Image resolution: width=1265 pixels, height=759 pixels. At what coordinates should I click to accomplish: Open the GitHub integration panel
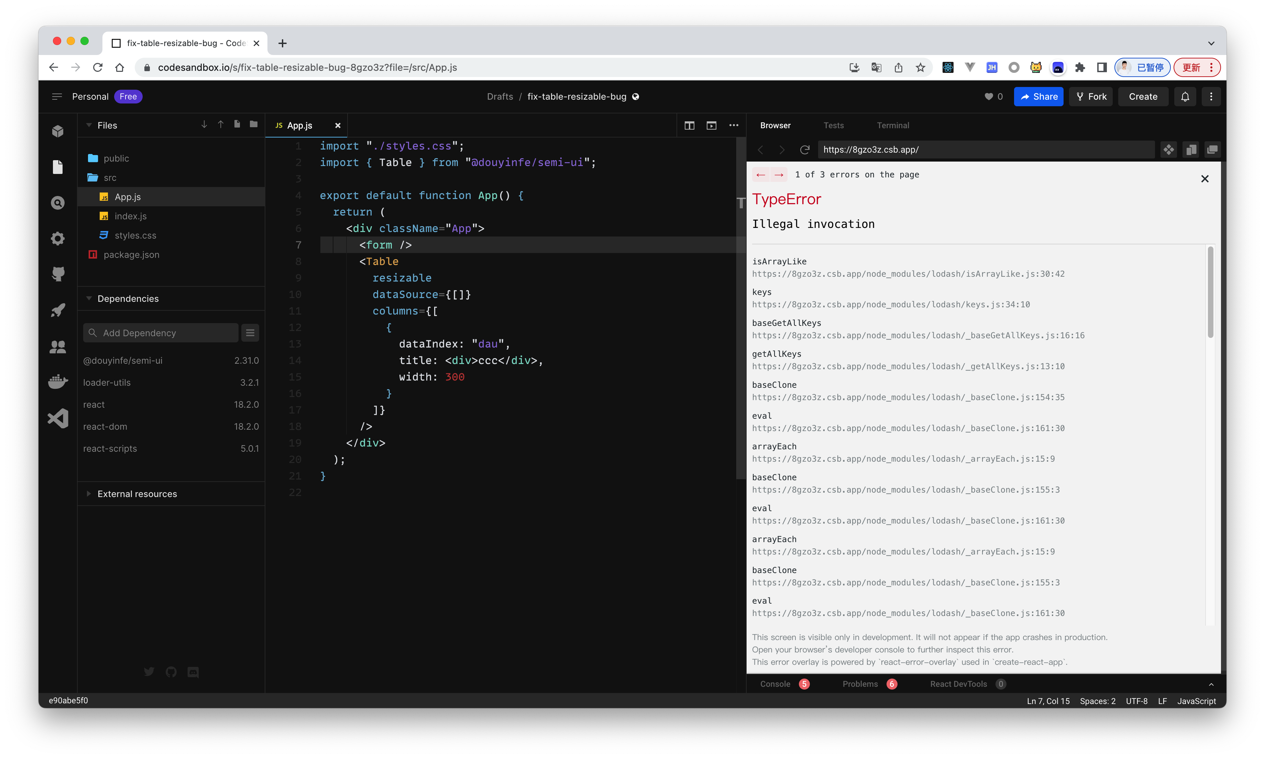coord(58,274)
